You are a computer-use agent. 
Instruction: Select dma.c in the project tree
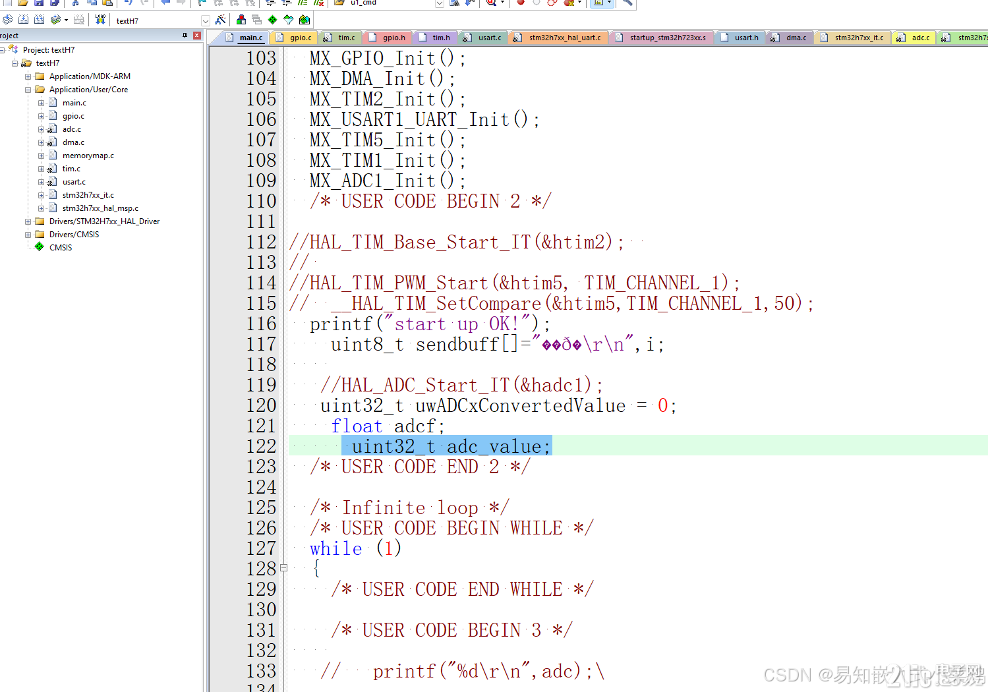point(73,142)
